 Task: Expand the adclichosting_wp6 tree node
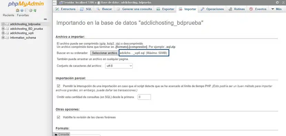click(x=3, y=33)
